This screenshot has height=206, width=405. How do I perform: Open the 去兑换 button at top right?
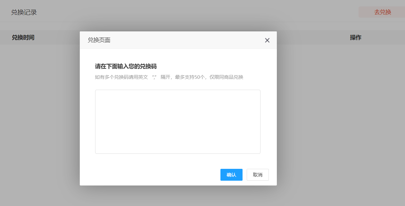[383, 12]
